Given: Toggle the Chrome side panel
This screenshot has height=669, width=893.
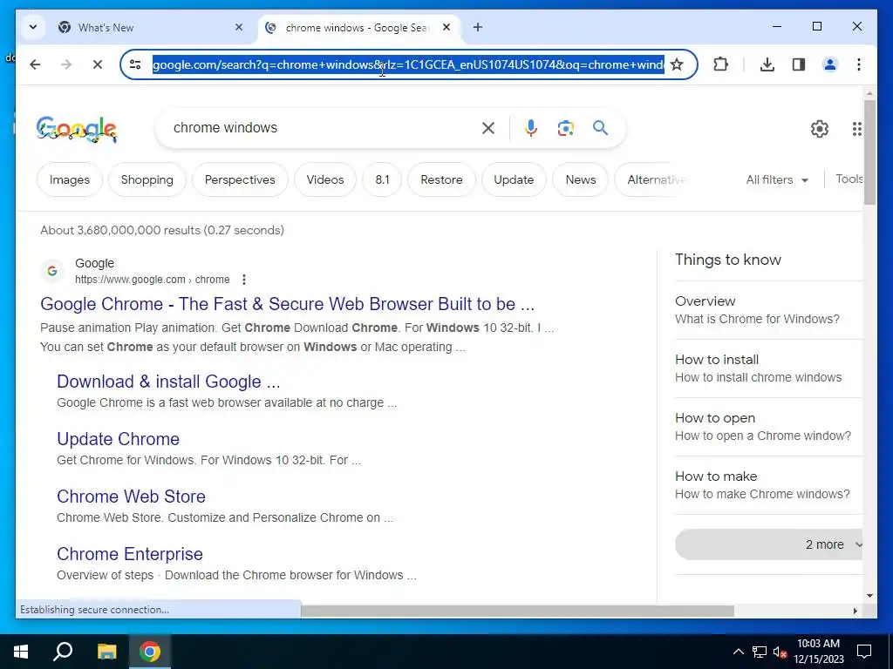Looking at the screenshot, I should click(x=799, y=64).
